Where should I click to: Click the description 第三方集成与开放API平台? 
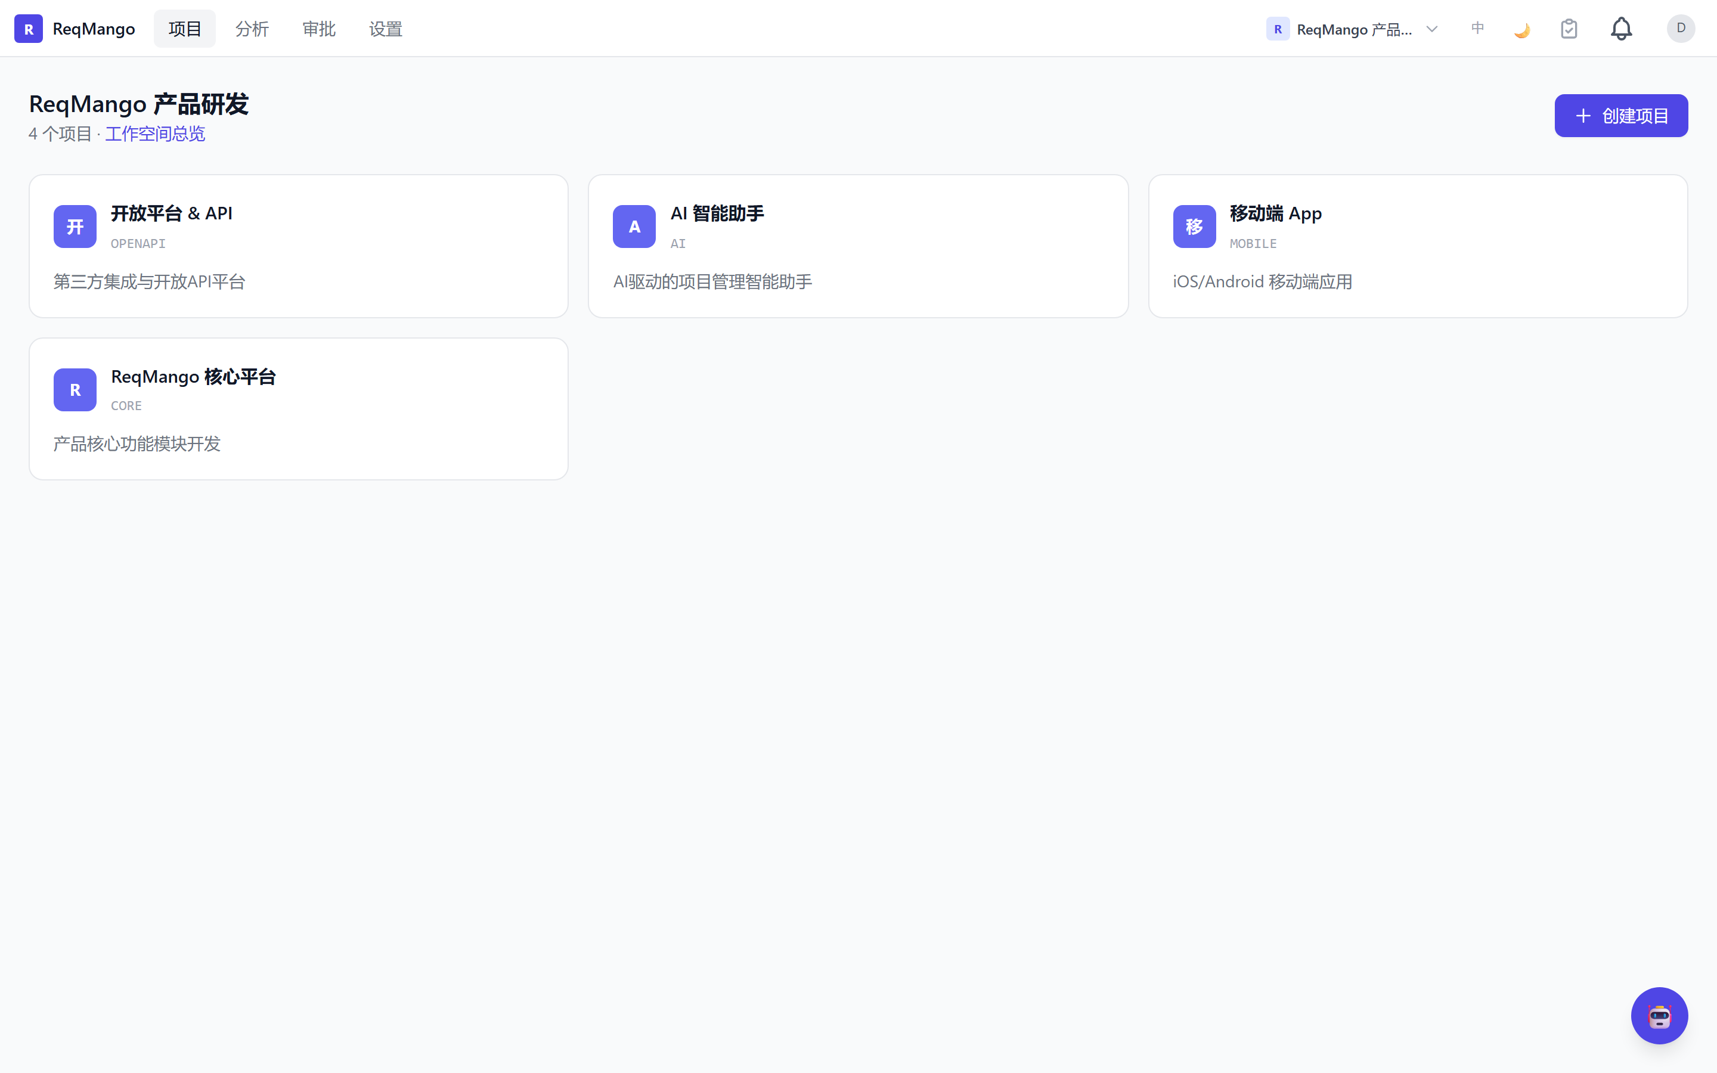pos(149,282)
